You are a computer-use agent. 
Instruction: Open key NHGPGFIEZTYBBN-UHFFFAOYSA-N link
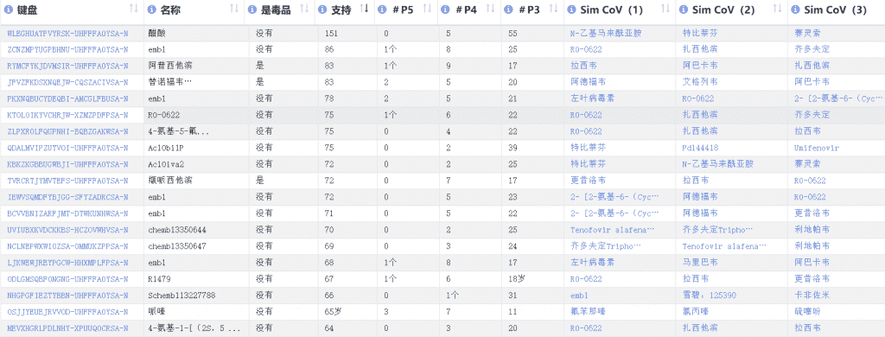[x=67, y=296]
